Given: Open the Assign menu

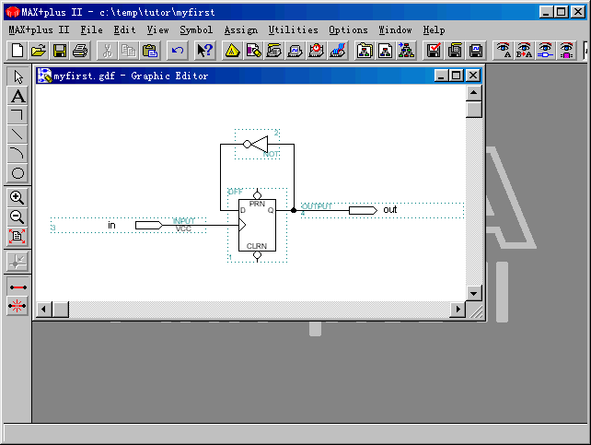Looking at the screenshot, I should click(x=241, y=30).
